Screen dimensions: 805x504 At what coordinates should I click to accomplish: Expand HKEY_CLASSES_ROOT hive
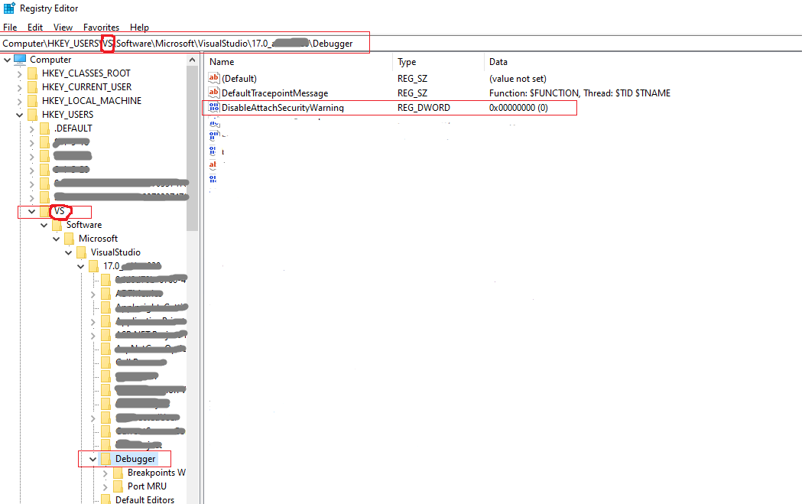tap(20, 74)
